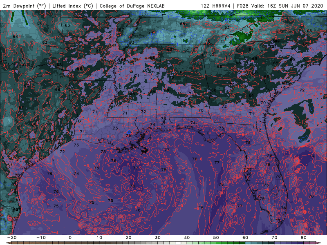This screenshot has height=245, width=327.
Task: Click the 'Lifted Index (°C)' header label
Action: tap(73, 6)
